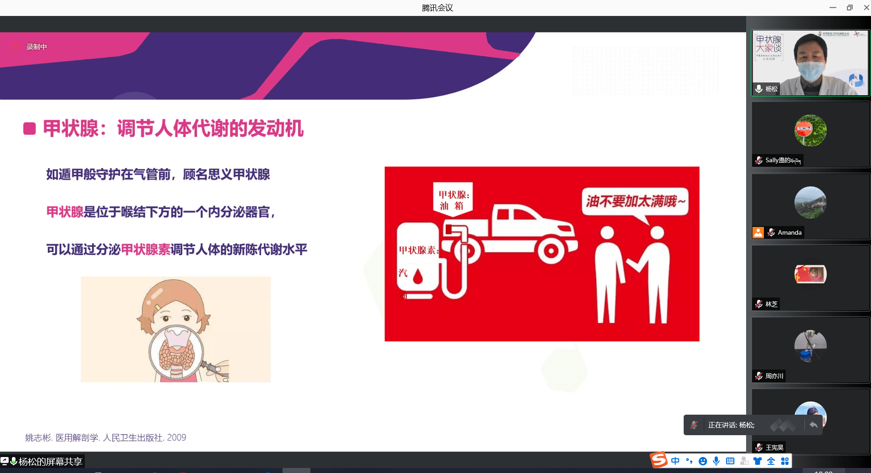Open Sogou skin settings via shirt icon
The width and height of the screenshot is (871, 473).
click(x=758, y=461)
